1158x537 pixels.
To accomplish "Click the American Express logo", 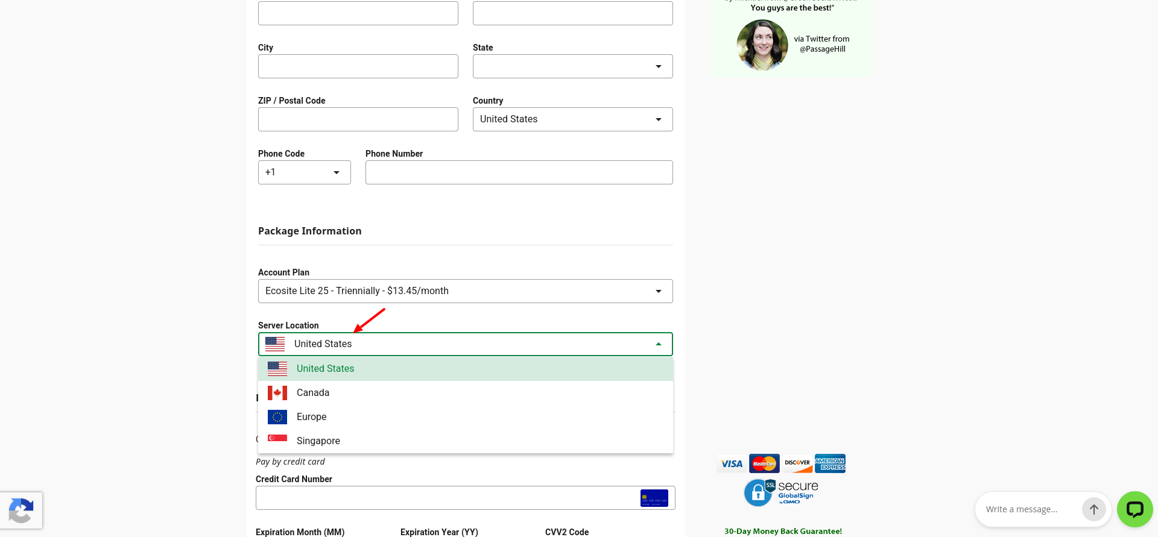I will 830,463.
